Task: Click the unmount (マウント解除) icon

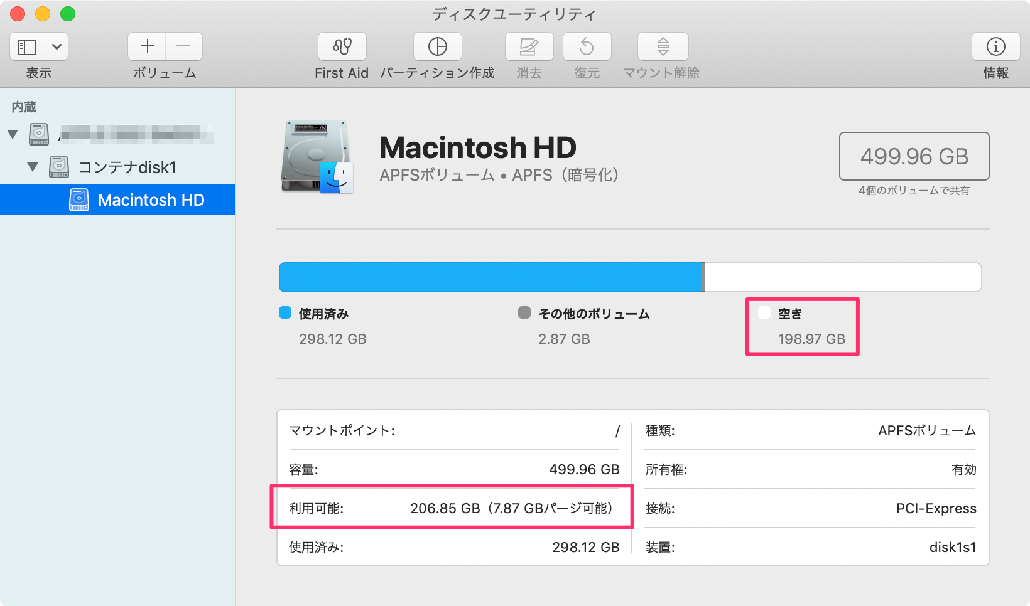Action: (663, 47)
